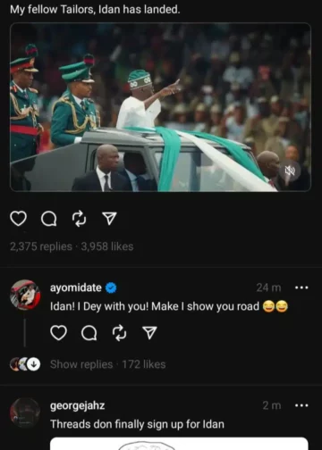Repost the main Idan has landed post
Viewport: 322px width, 450px height.
(x=80, y=219)
